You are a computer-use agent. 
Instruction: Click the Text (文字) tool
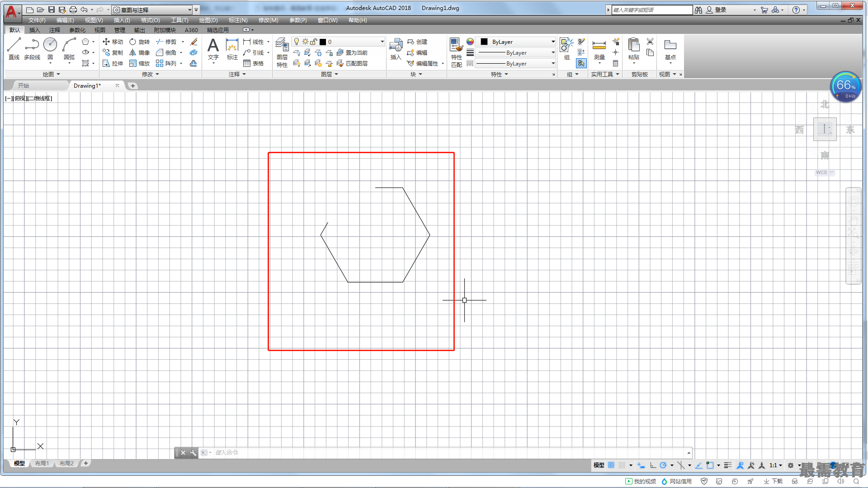point(213,49)
